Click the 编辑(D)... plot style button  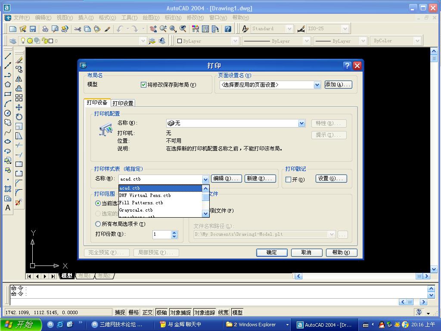click(226, 178)
